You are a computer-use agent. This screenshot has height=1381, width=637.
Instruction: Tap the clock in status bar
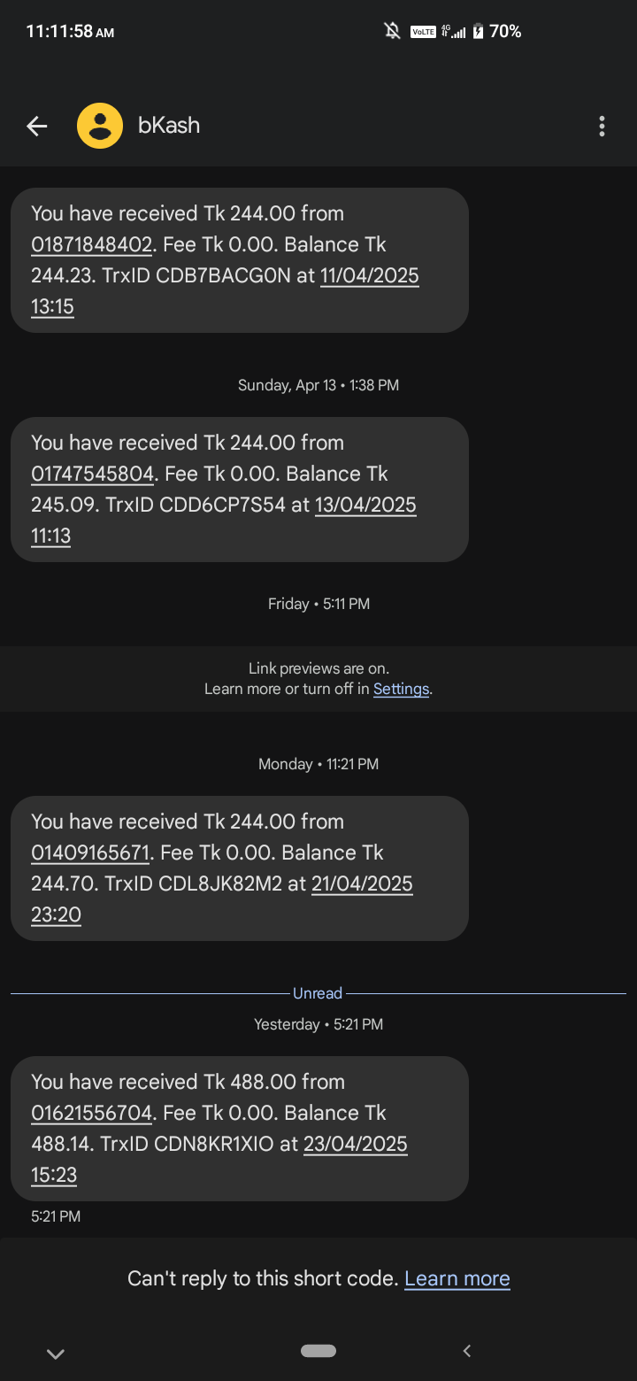70,32
